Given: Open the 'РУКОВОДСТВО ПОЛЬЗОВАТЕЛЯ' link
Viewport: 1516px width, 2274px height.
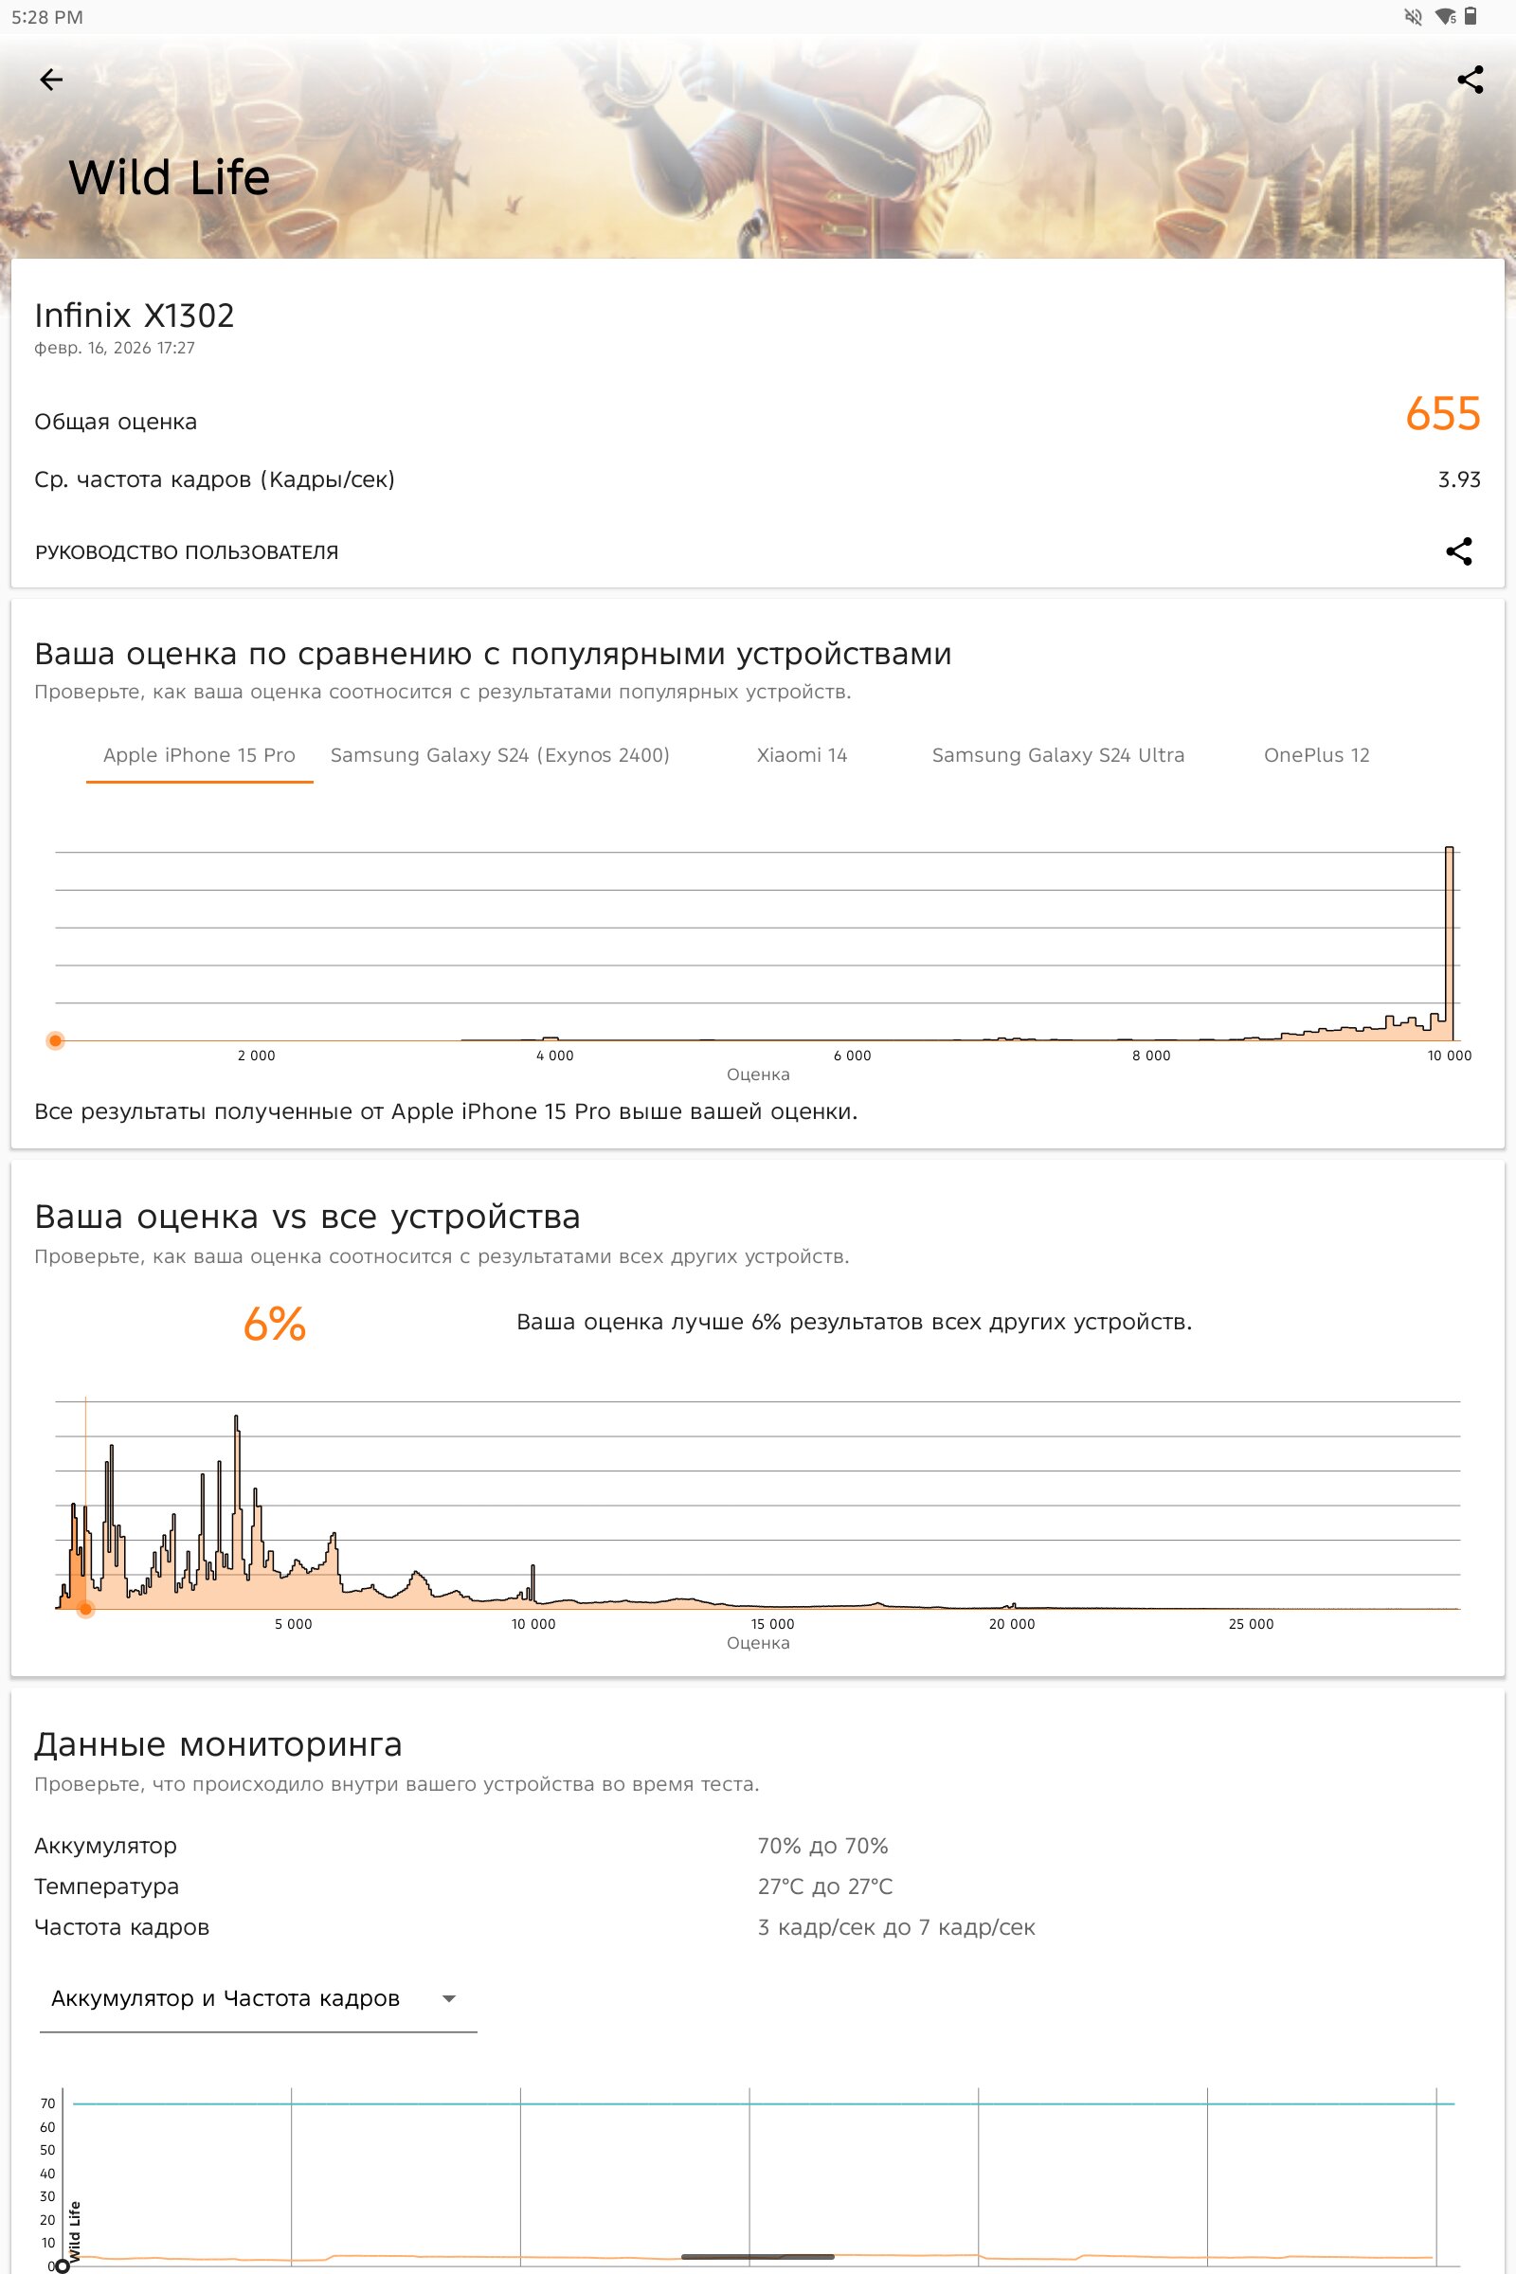Looking at the screenshot, I should (x=187, y=552).
